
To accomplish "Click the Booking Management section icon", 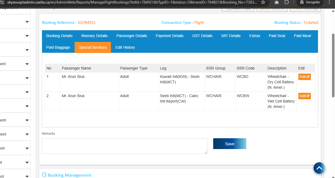I will click(x=44, y=175).
